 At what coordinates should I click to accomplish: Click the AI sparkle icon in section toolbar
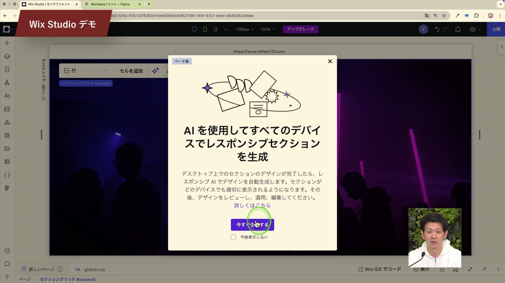(x=155, y=70)
